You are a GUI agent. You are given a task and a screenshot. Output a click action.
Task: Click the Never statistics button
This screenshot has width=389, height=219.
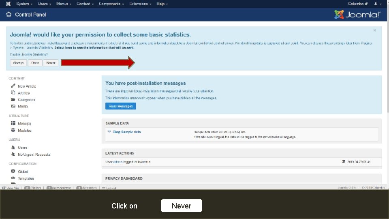pyautogui.click(x=51, y=62)
